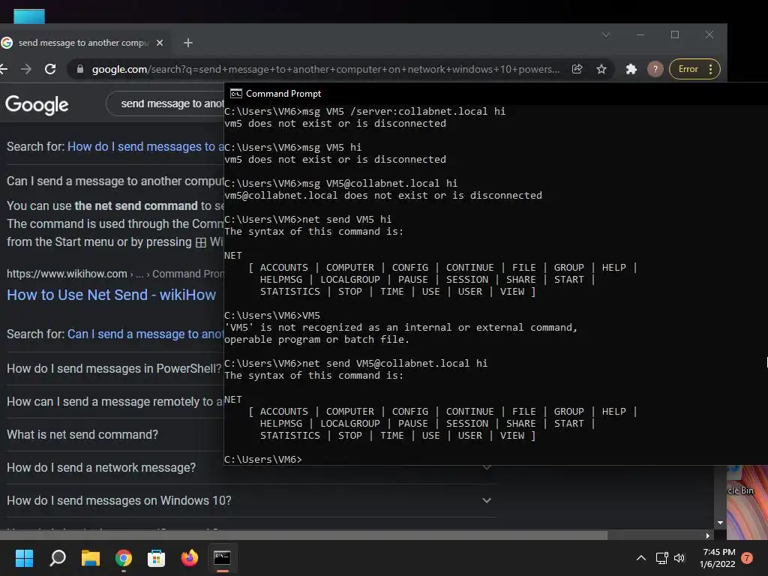This screenshot has width=768, height=576.
Task: Open File Explorer from the taskbar
Action: [x=91, y=558]
